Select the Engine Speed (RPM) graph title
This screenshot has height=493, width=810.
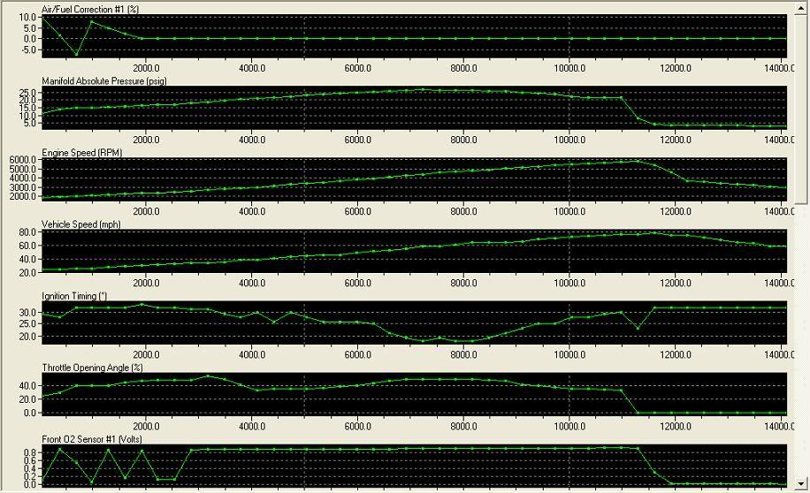(x=82, y=153)
